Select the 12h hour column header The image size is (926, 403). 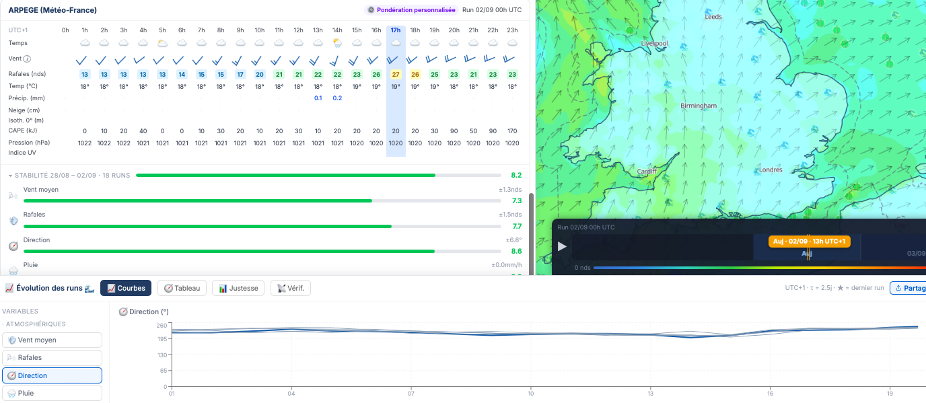(298, 30)
